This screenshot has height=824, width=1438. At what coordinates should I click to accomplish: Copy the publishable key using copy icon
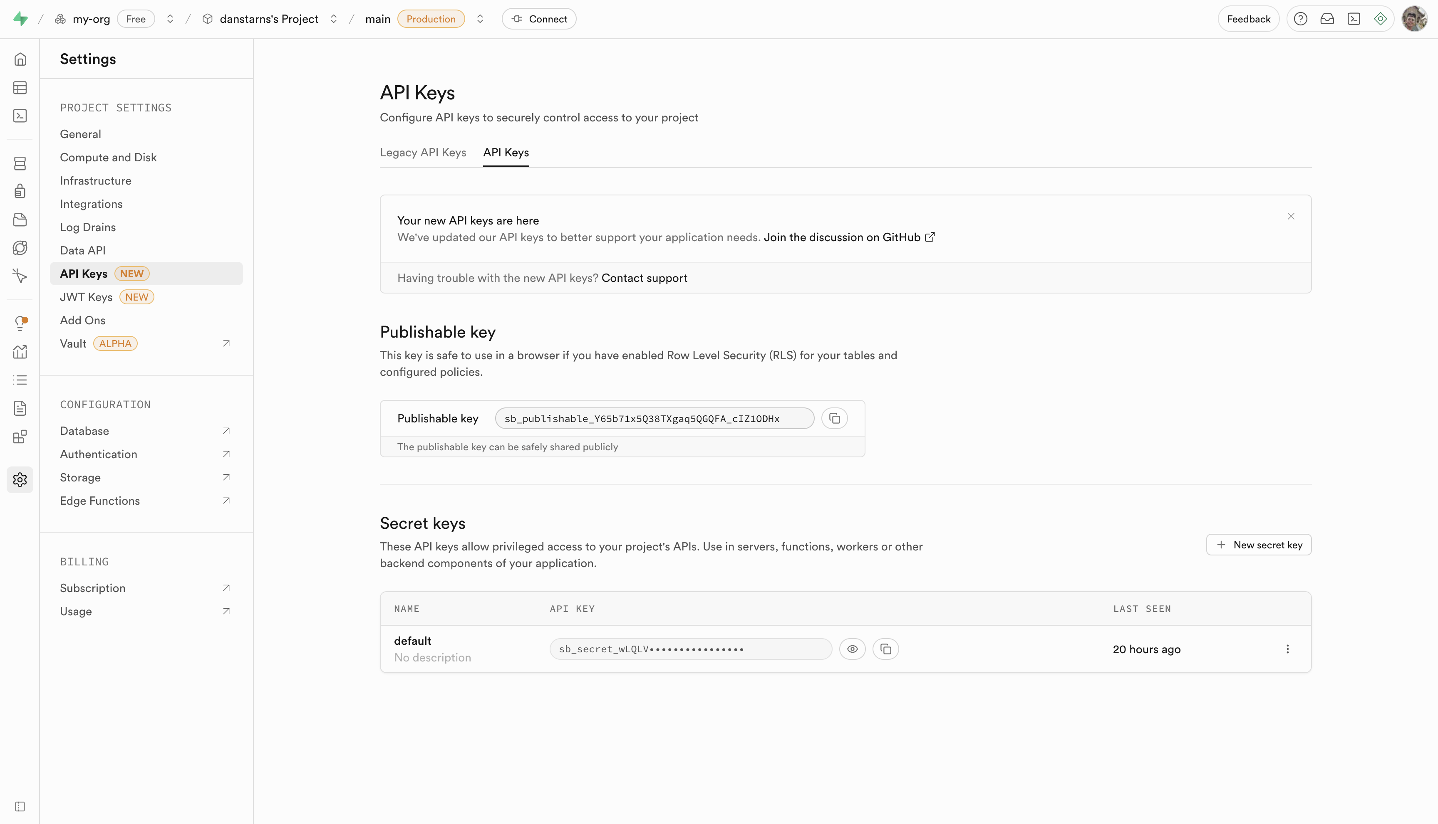(x=834, y=418)
